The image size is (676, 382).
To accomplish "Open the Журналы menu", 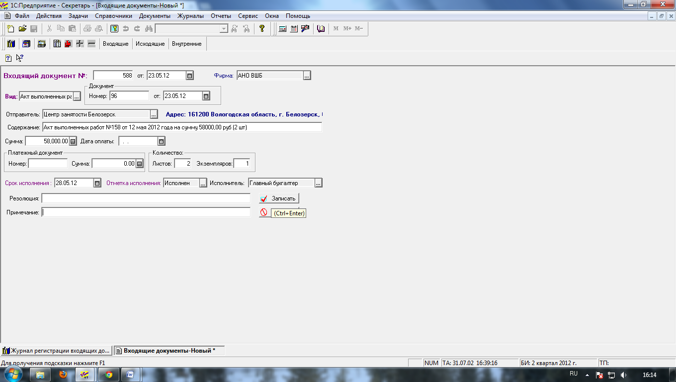I will pyautogui.click(x=190, y=16).
